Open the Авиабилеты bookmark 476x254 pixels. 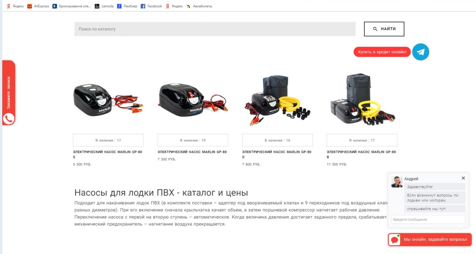(x=199, y=6)
